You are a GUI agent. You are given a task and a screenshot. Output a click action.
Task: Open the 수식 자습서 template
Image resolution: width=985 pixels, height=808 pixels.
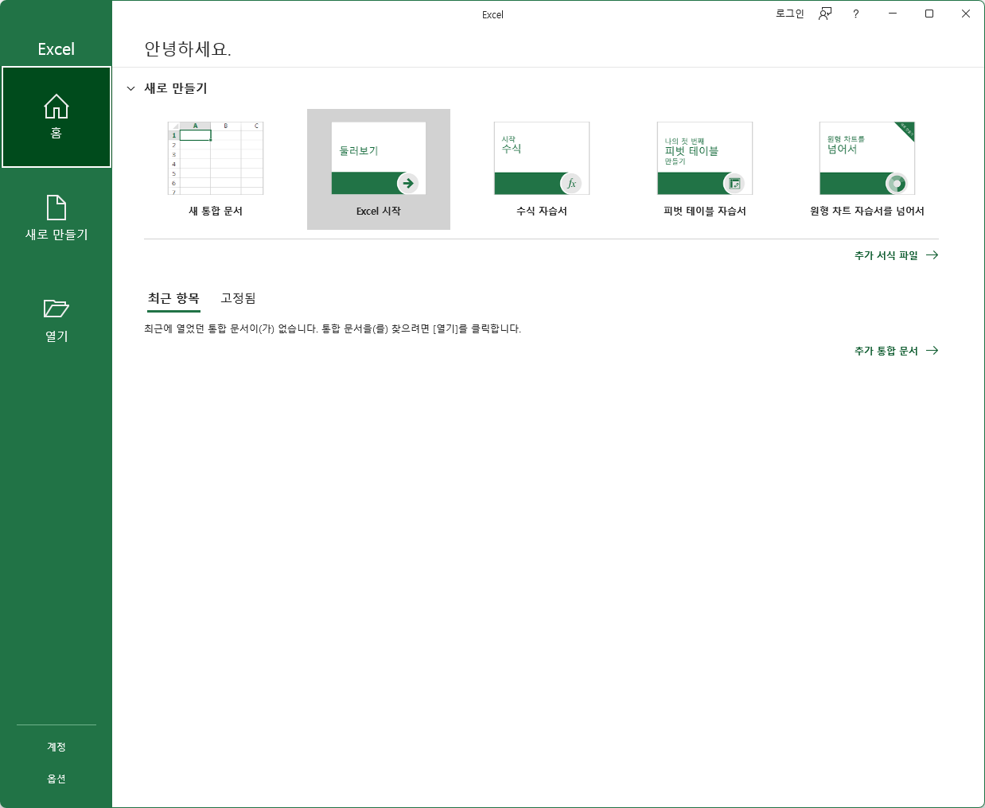[x=542, y=169]
